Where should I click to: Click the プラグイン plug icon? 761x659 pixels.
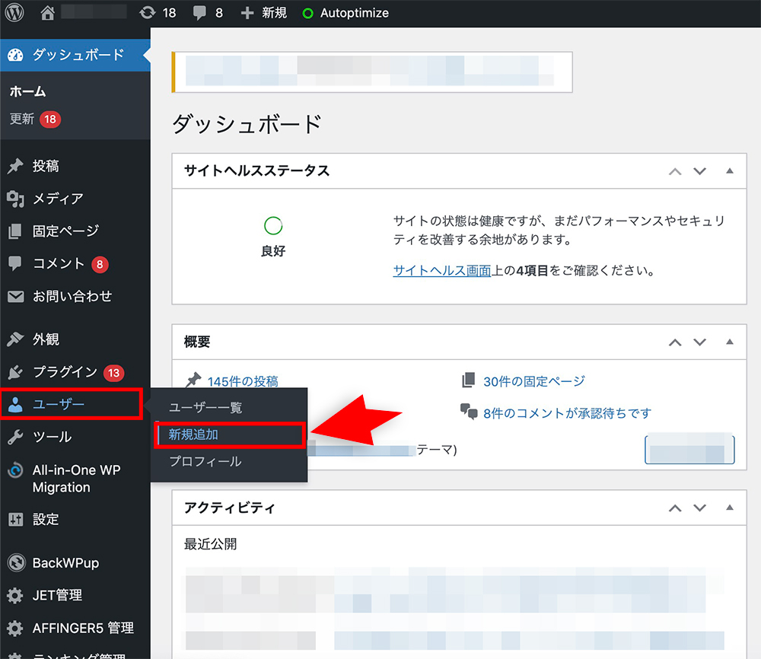[15, 372]
